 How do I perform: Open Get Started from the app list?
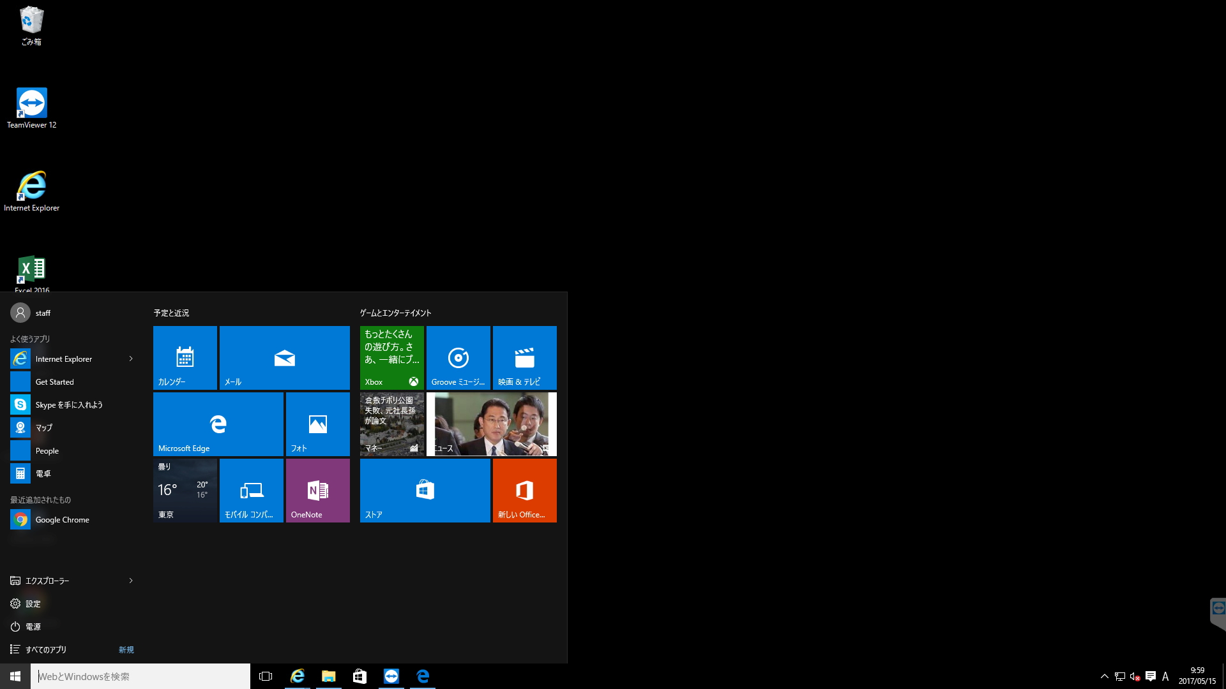pyautogui.click(x=72, y=382)
